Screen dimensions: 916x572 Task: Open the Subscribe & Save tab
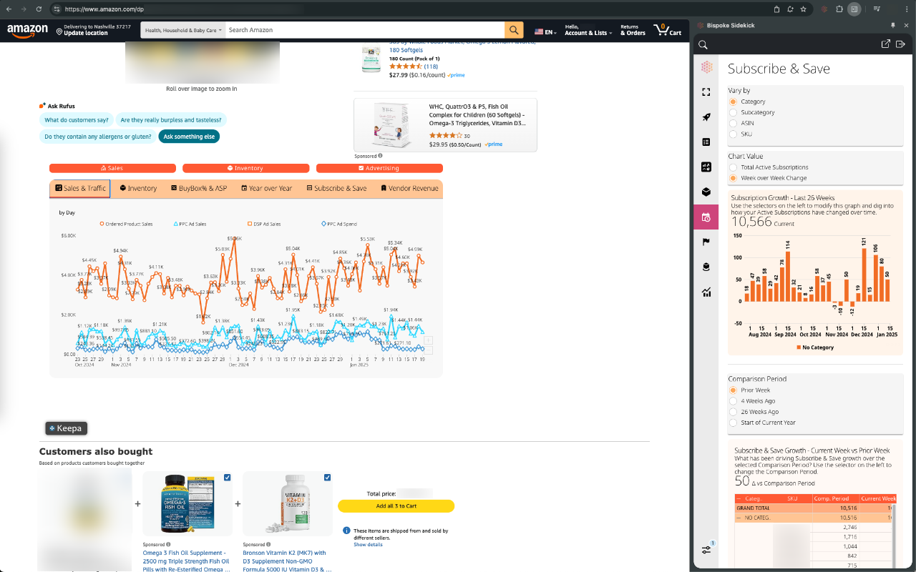(336, 189)
